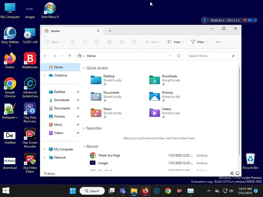Screen dimensions: 263x197
Task: Select Music in the navigation pane
Action: click(60, 125)
